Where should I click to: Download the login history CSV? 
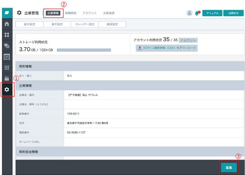(167, 48)
